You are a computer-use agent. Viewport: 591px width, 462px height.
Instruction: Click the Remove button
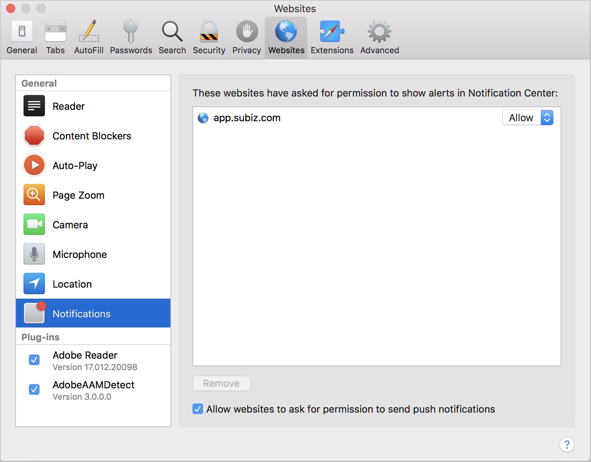coord(221,383)
